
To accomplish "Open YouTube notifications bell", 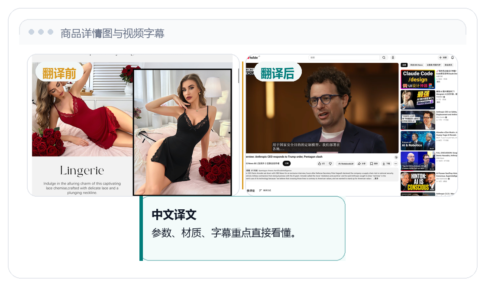I will click(452, 58).
